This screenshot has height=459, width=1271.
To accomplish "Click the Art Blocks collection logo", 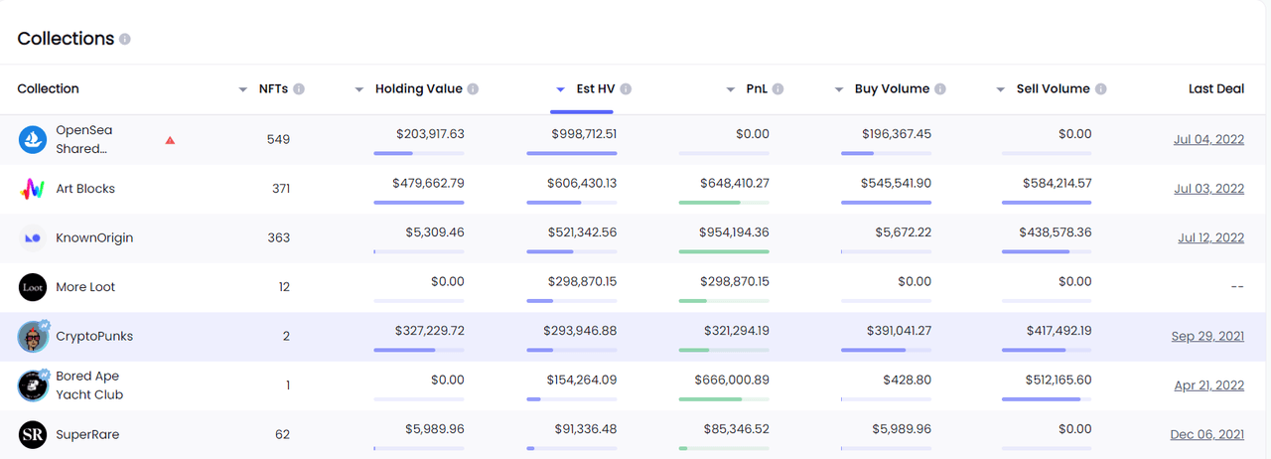I will 33,189.
